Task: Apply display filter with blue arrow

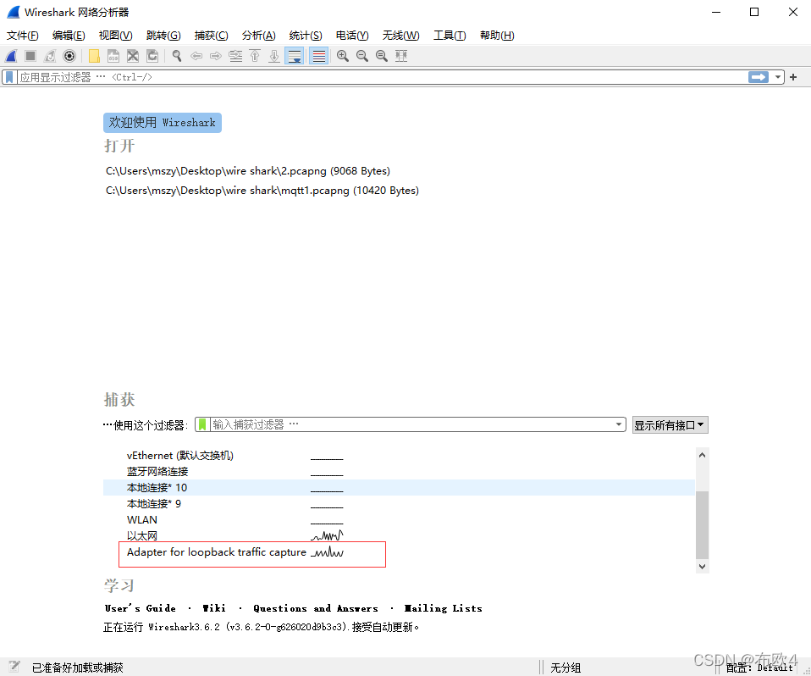Action: tap(759, 77)
